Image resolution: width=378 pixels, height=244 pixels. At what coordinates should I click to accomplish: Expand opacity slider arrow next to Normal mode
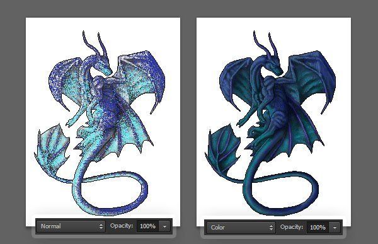click(164, 226)
